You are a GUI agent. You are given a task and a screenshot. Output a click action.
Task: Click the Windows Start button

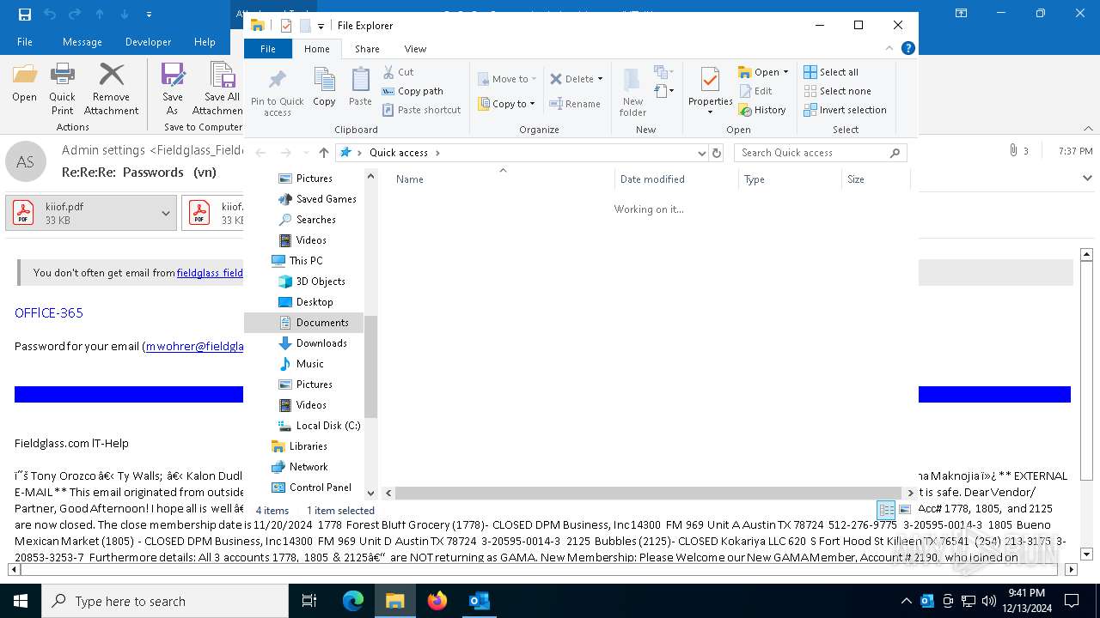coord(21,601)
